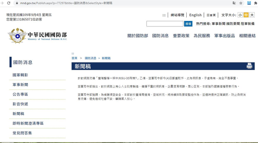The height and width of the screenshot is (143, 258).
Task: Expand the 為民服務 navigation menu
Action: [202, 36]
